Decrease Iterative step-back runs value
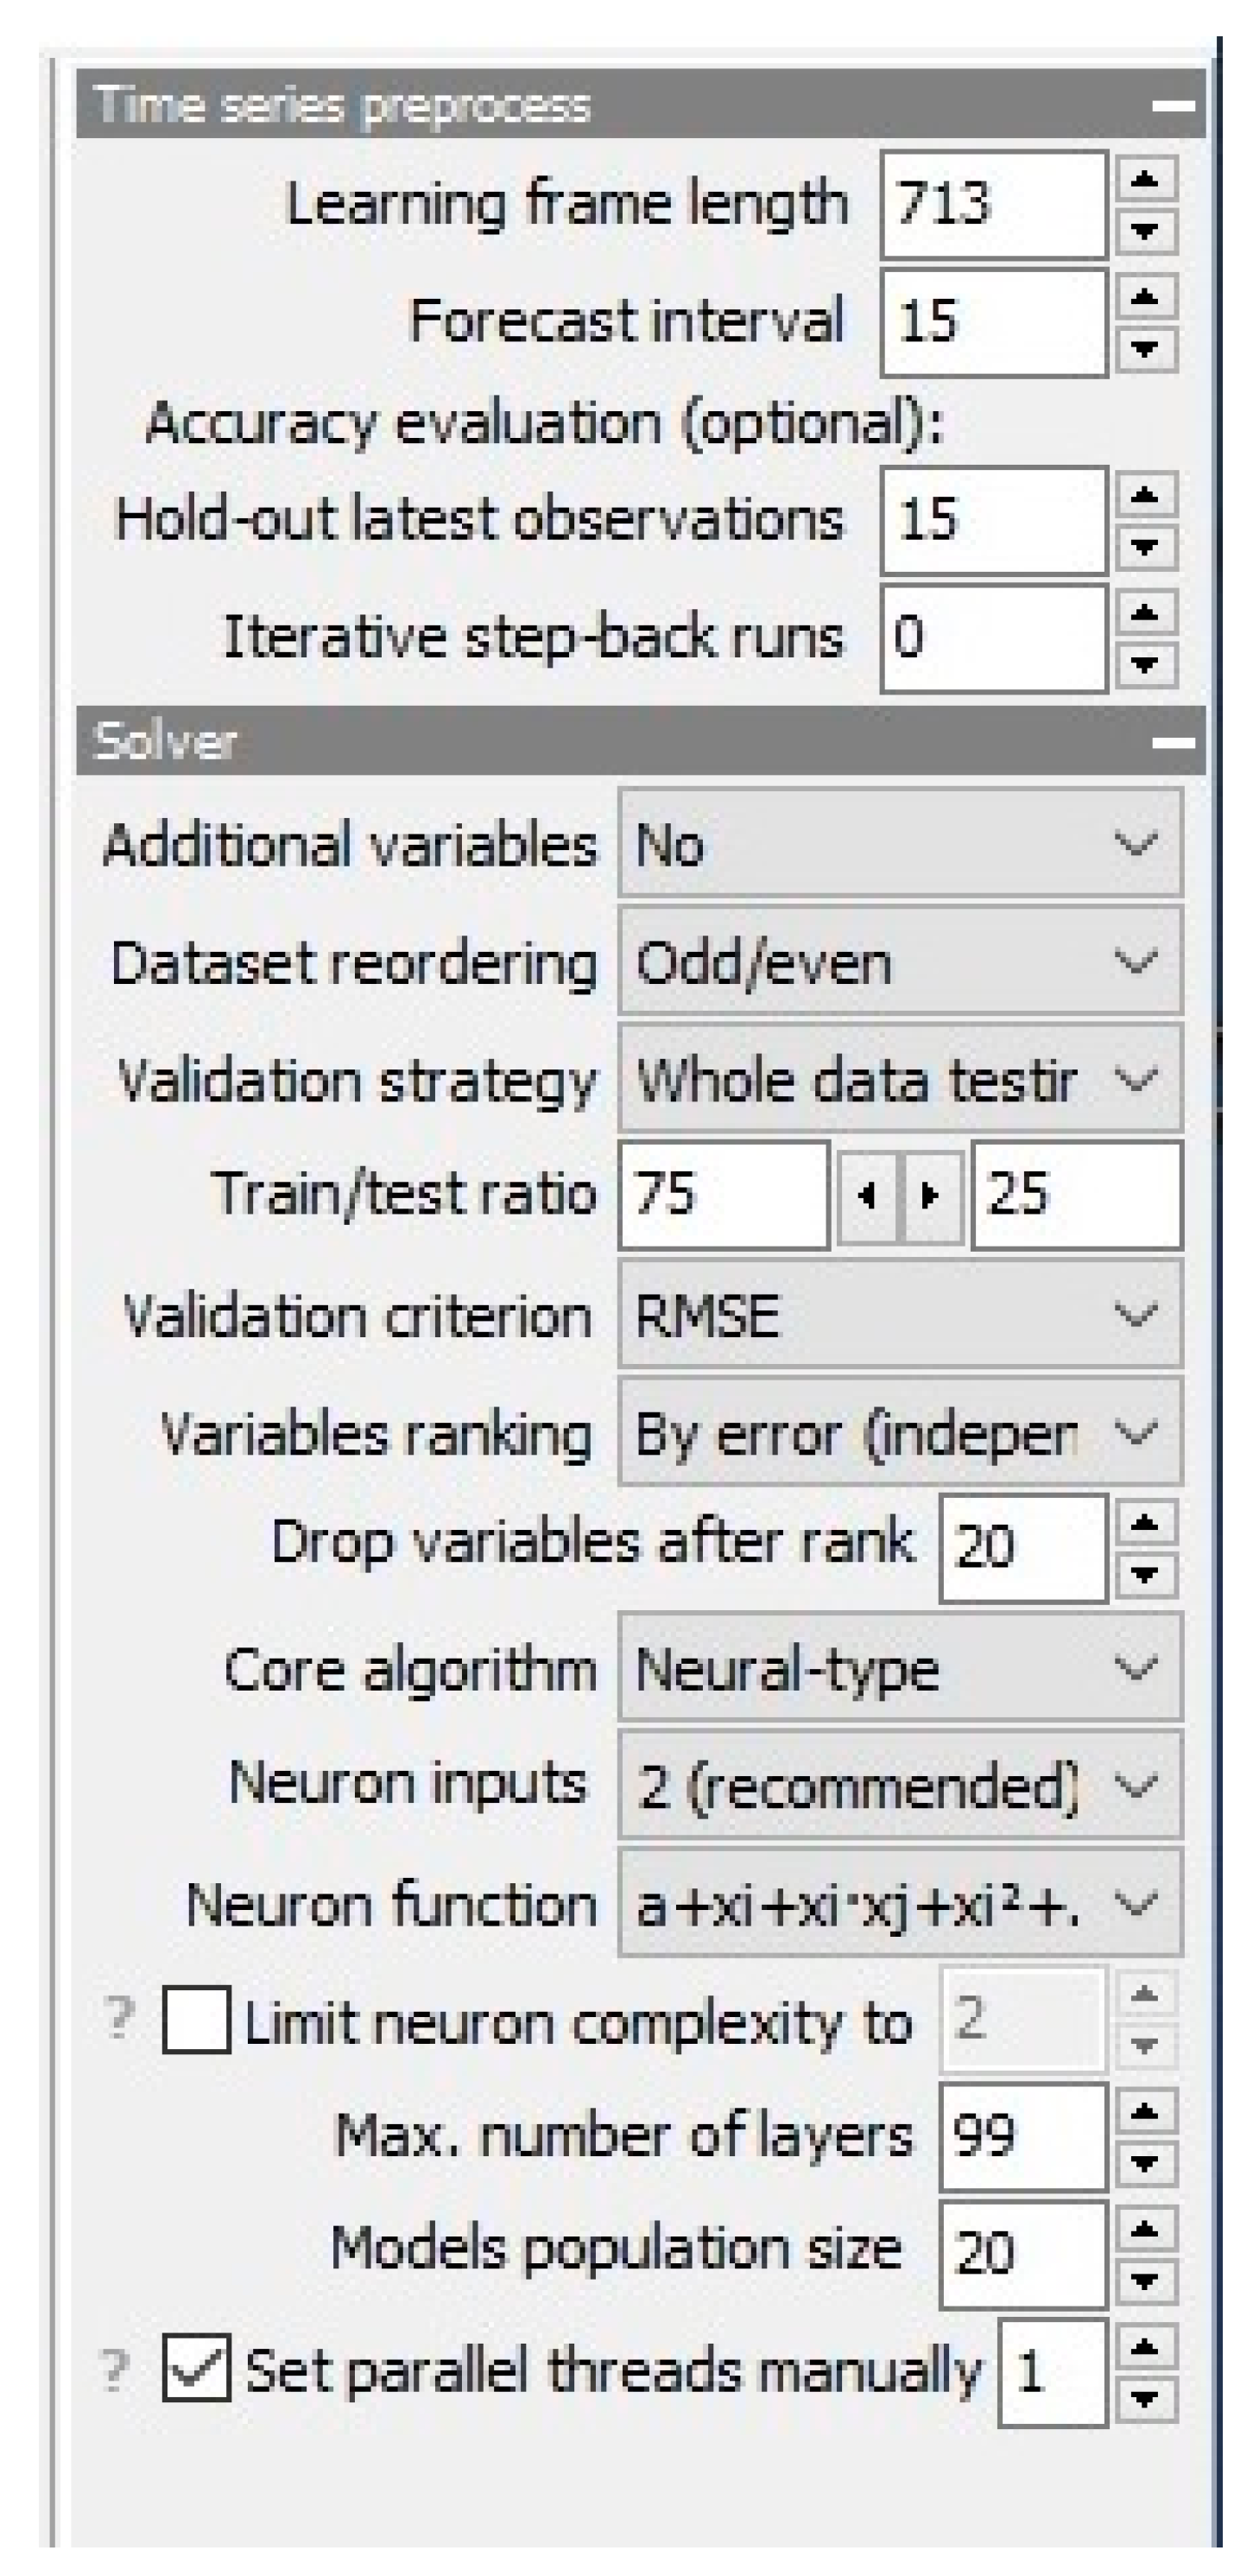The width and height of the screenshot is (1253, 2576). (1146, 664)
